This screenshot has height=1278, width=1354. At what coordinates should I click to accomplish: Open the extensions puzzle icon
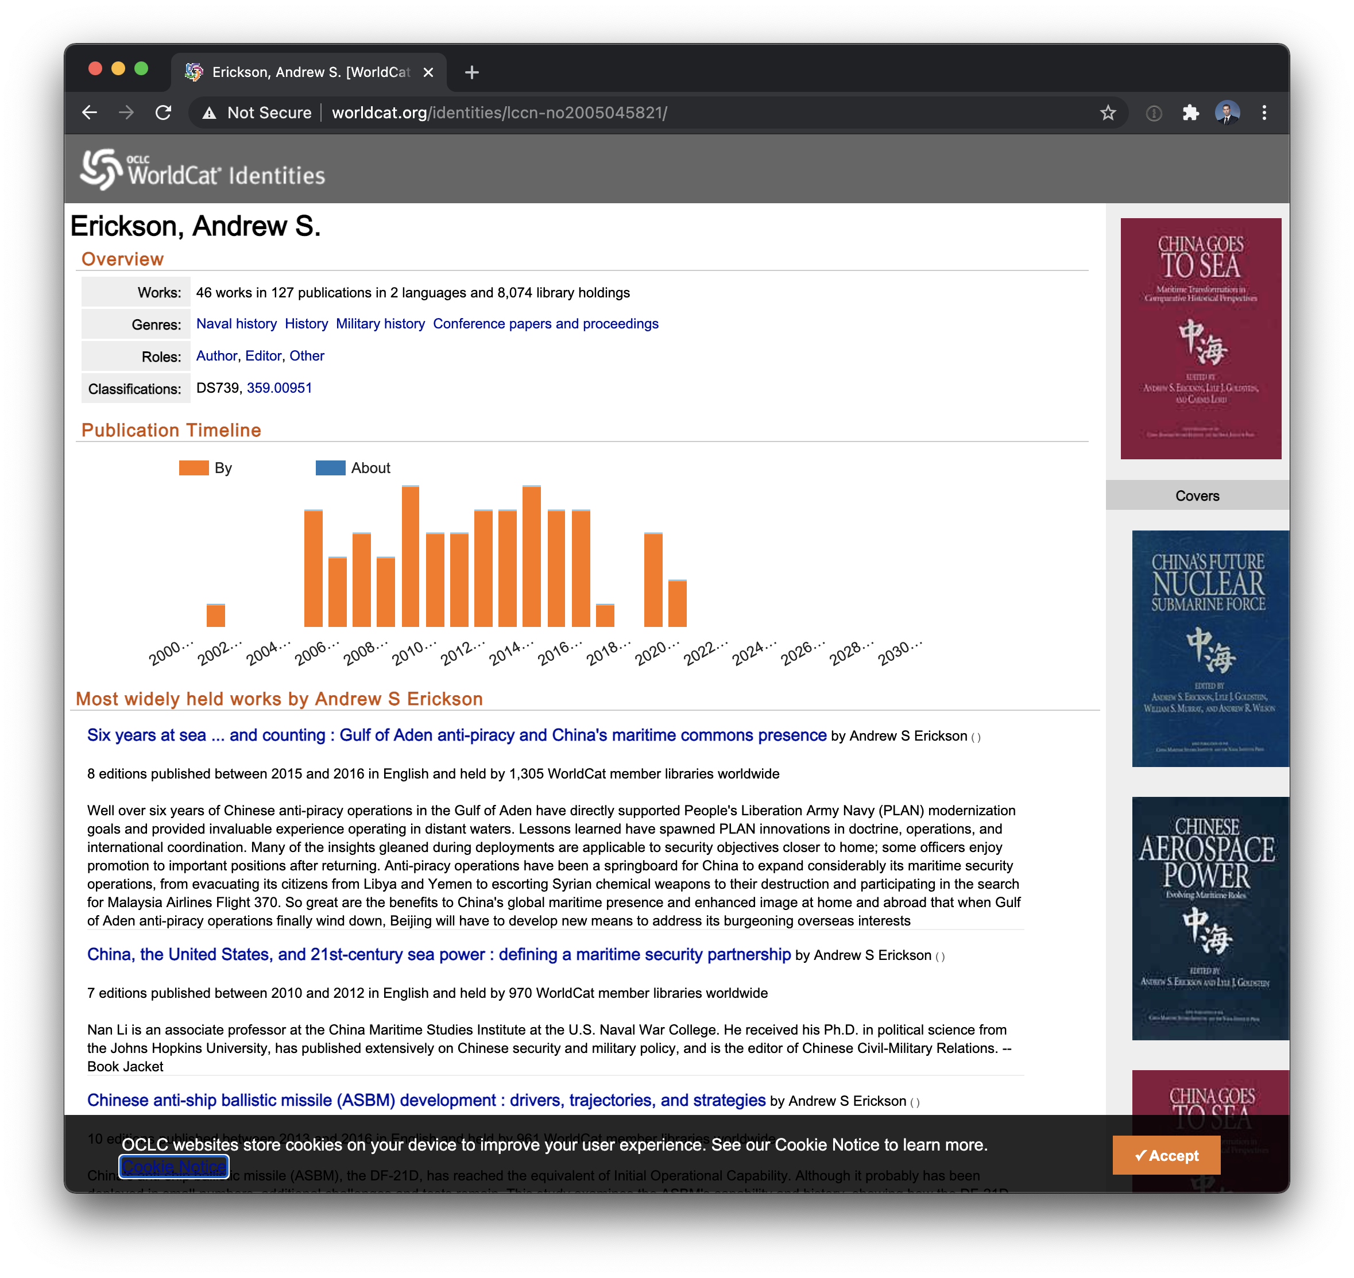coord(1190,113)
